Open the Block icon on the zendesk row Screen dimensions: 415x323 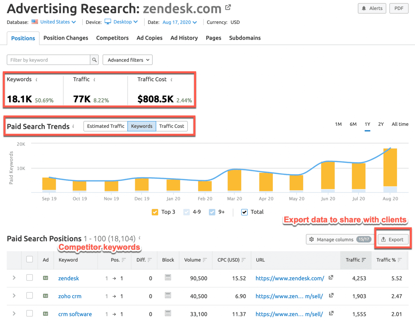[x=168, y=277]
